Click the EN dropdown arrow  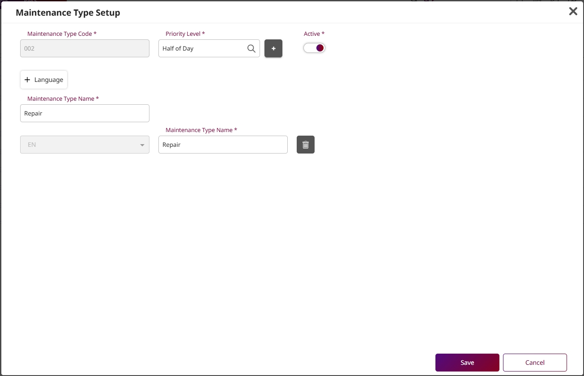pos(142,145)
